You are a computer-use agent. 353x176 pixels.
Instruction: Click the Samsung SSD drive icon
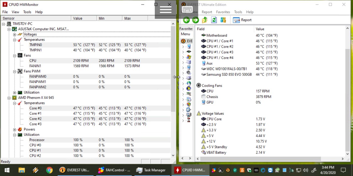pyautogui.click(x=204, y=74)
